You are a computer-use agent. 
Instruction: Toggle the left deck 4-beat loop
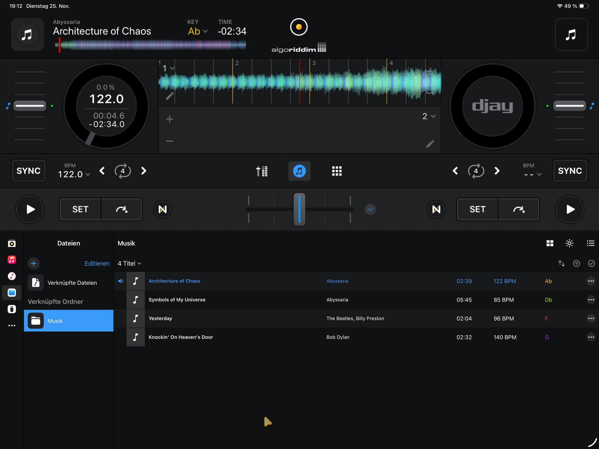pyautogui.click(x=123, y=171)
